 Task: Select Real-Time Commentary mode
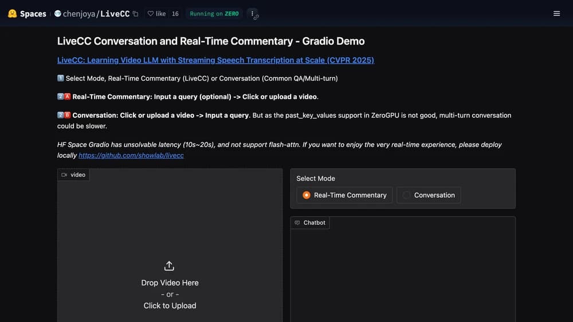point(344,195)
